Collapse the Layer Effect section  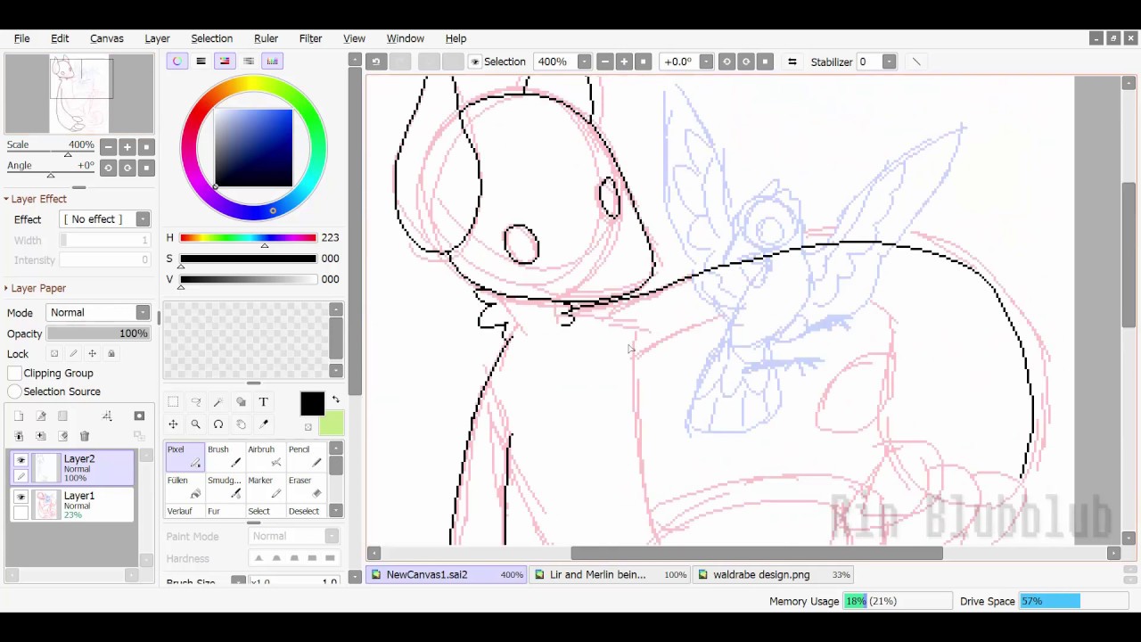point(34,199)
